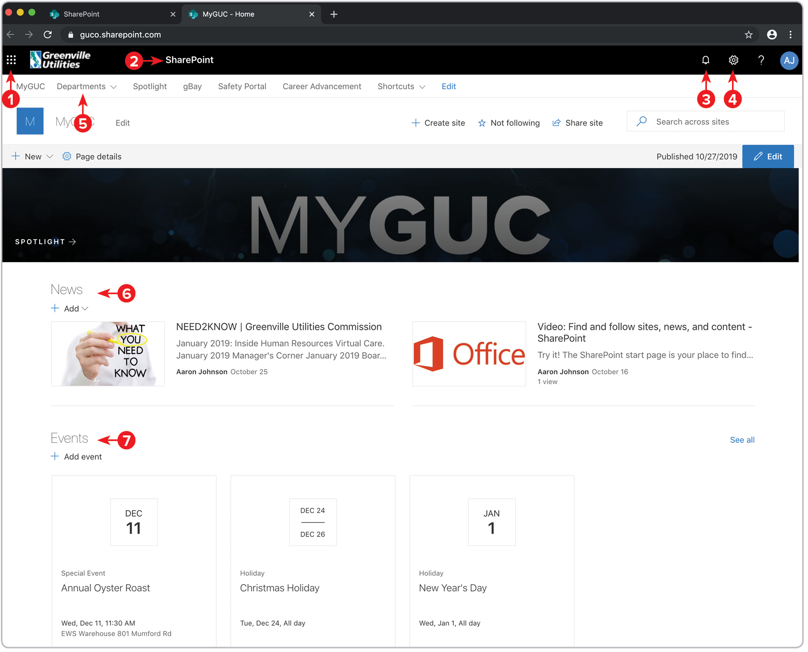Switch to the SharePoint browser tab
Image resolution: width=808 pixels, height=652 pixels.
click(x=112, y=14)
